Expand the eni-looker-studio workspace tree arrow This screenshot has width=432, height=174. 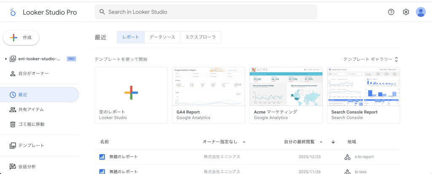(6, 59)
